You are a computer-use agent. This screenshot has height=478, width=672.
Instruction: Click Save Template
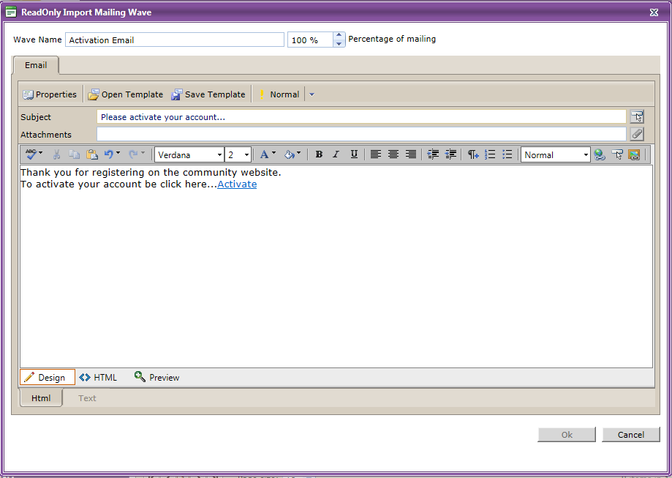[208, 94]
